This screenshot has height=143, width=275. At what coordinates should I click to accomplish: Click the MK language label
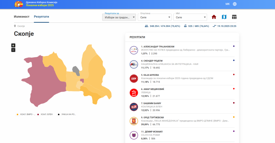pos(227,4)
